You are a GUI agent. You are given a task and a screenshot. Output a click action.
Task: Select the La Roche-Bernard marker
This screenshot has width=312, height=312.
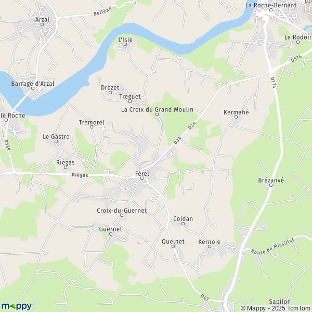click(x=270, y=10)
